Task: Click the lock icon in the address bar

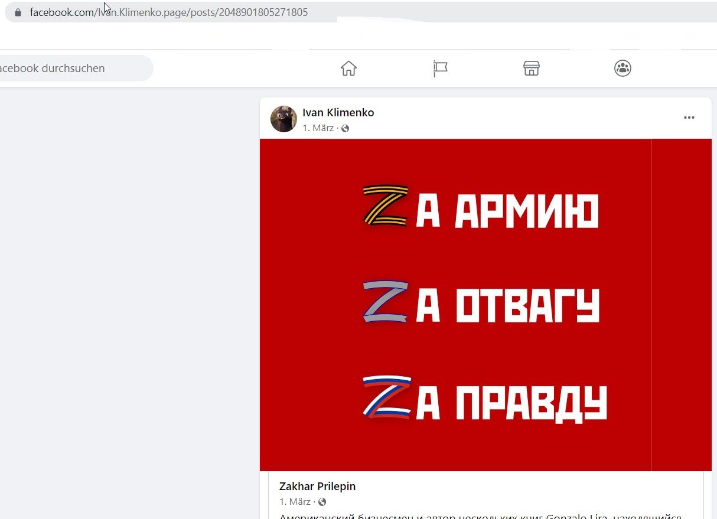Action: point(18,12)
